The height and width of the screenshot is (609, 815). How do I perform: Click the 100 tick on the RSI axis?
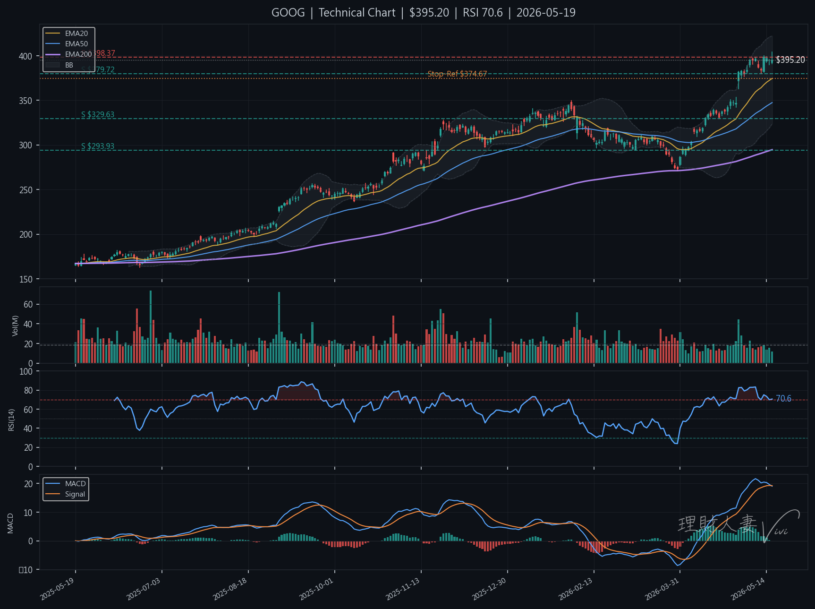[26, 371]
